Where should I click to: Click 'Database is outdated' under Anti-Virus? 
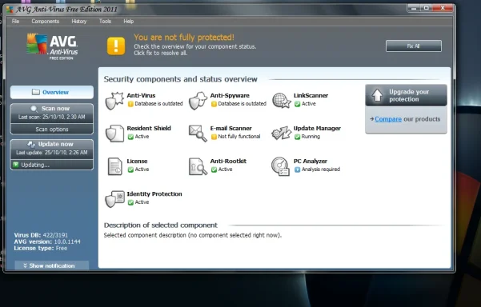[158, 104]
